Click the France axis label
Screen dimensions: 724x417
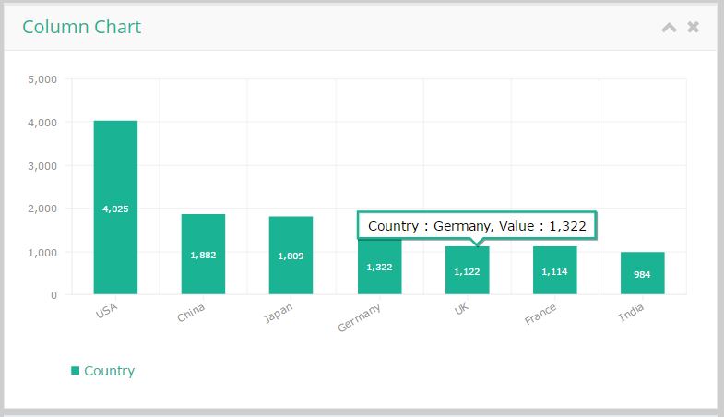tap(540, 314)
